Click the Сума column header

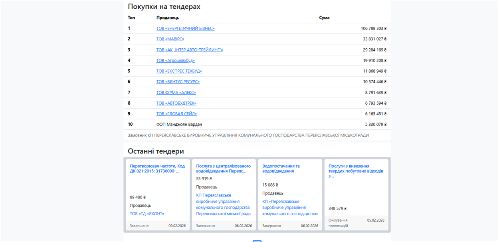[x=324, y=18]
